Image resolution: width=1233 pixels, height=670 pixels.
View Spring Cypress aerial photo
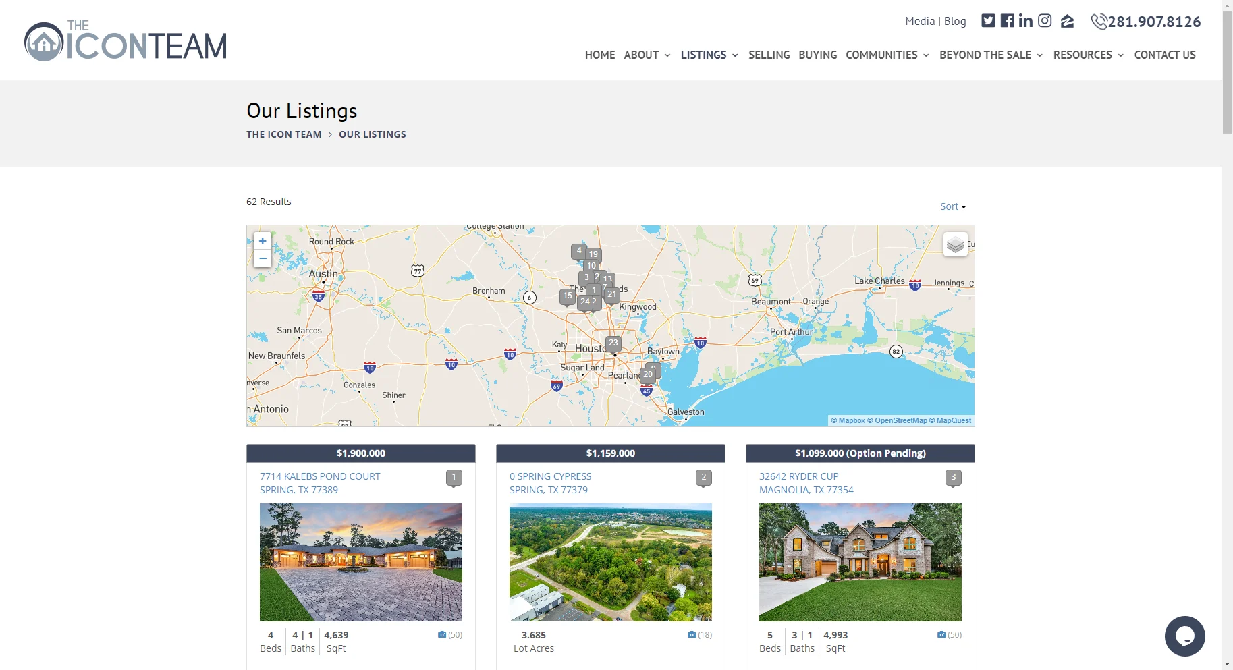pos(611,562)
